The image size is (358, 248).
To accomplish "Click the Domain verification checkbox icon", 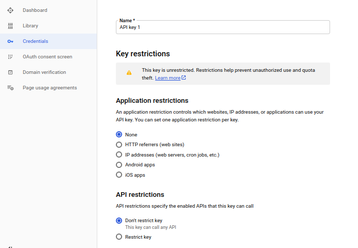I will 10,72.
